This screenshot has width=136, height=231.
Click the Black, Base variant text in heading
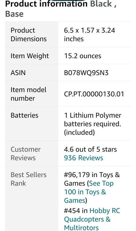click(x=61, y=9)
